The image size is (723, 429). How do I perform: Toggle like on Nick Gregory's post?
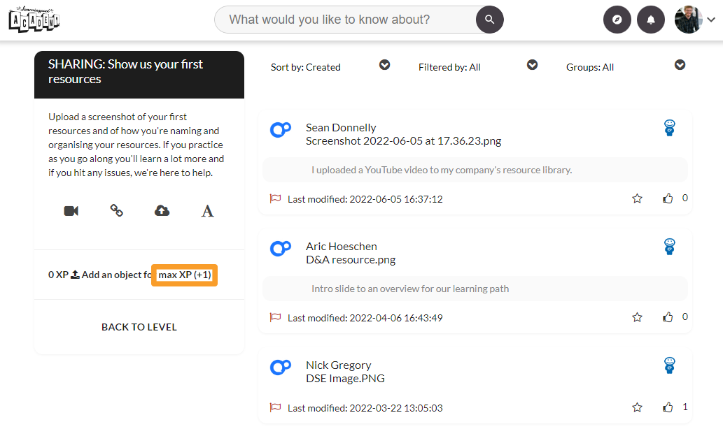(x=668, y=407)
